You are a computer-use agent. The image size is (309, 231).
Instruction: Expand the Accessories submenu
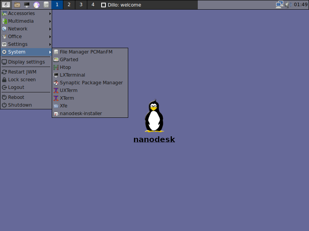point(26,13)
